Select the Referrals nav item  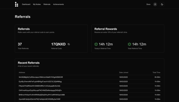47,4
